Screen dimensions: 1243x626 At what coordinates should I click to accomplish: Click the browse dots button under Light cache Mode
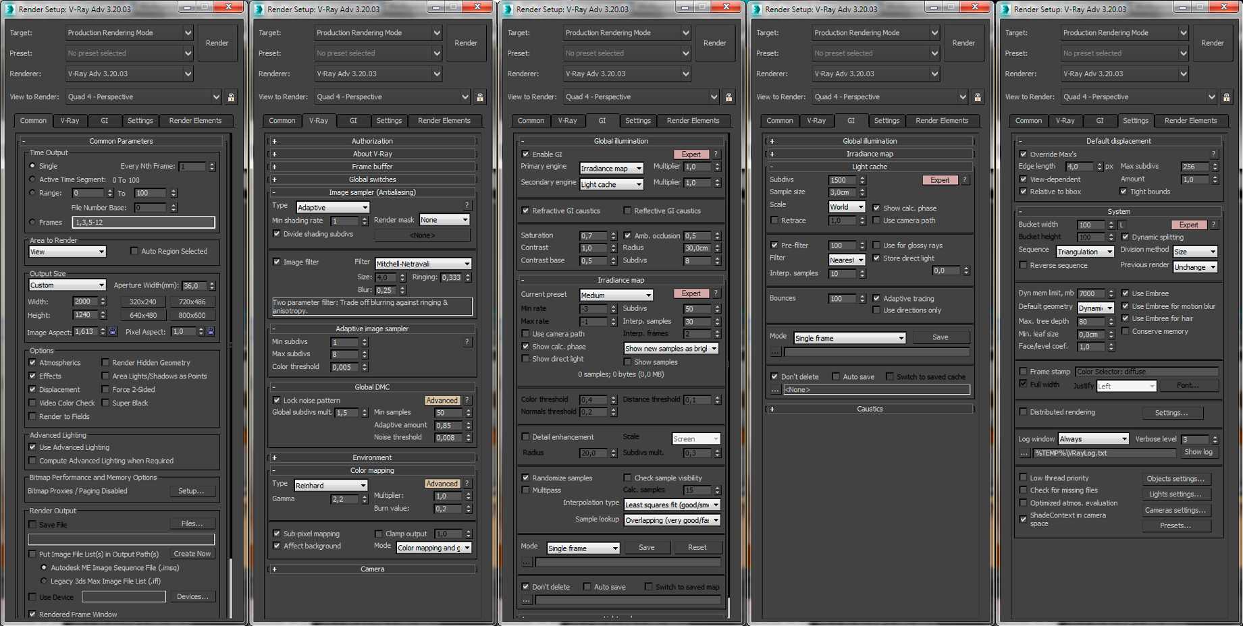(775, 352)
